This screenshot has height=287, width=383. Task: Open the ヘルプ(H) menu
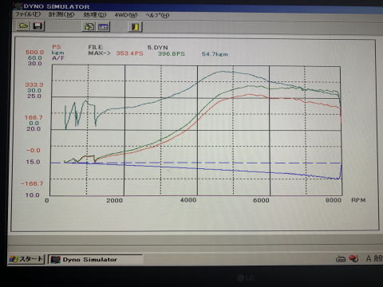(157, 15)
